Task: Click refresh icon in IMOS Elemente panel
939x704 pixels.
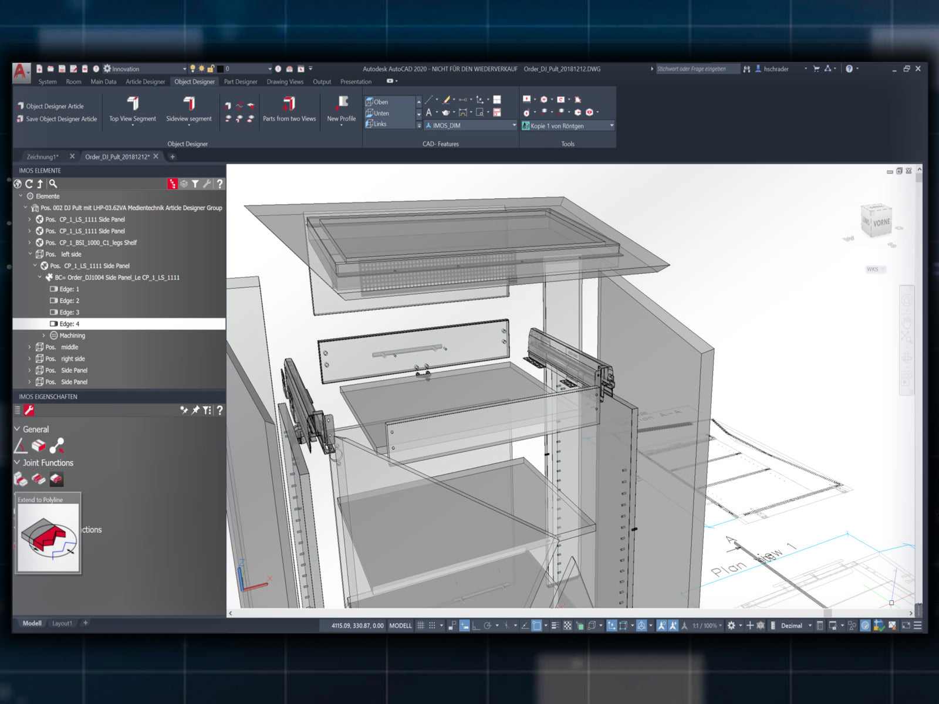Action: pyautogui.click(x=29, y=184)
